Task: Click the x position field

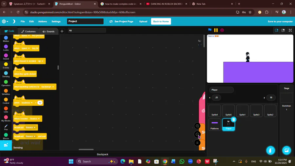Action: coord(216,97)
